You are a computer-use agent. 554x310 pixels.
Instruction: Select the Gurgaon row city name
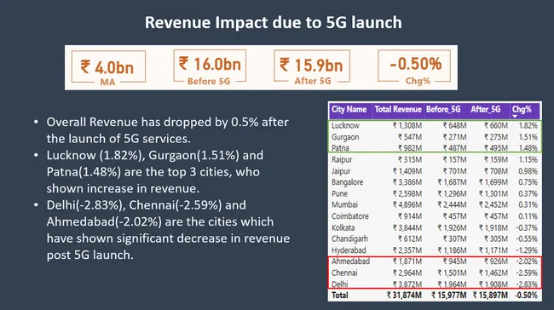tap(345, 137)
